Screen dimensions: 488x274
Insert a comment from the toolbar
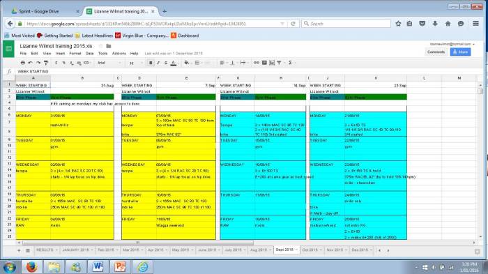pyautogui.click(x=264, y=63)
